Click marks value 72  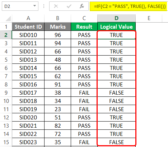58,134
